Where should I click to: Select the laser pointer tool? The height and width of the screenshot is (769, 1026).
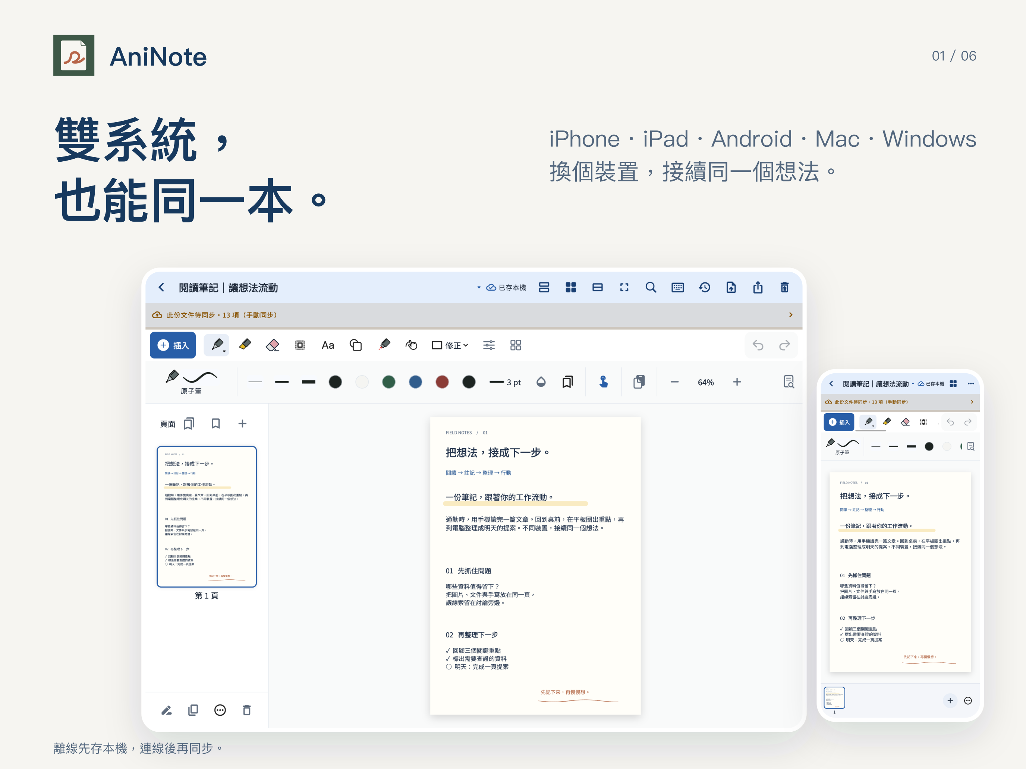(x=384, y=345)
